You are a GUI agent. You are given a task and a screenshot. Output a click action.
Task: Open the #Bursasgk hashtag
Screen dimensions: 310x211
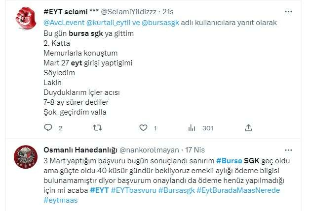177,190
